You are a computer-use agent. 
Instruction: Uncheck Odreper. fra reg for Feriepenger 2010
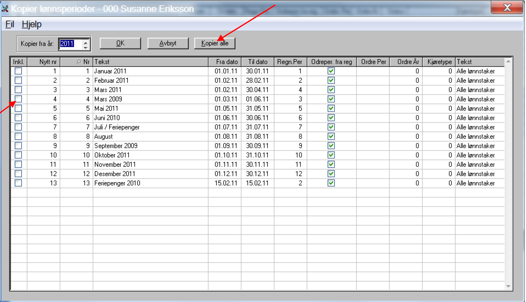tap(331, 183)
